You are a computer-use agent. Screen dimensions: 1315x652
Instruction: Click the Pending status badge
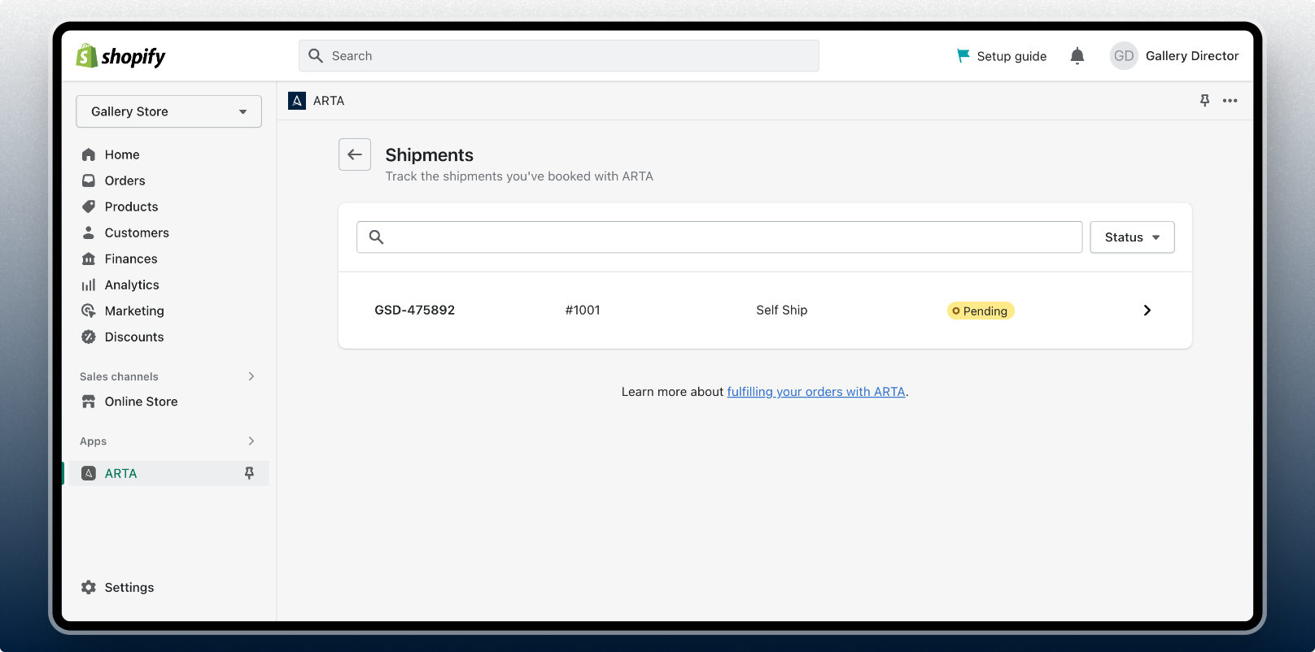point(981,311)
